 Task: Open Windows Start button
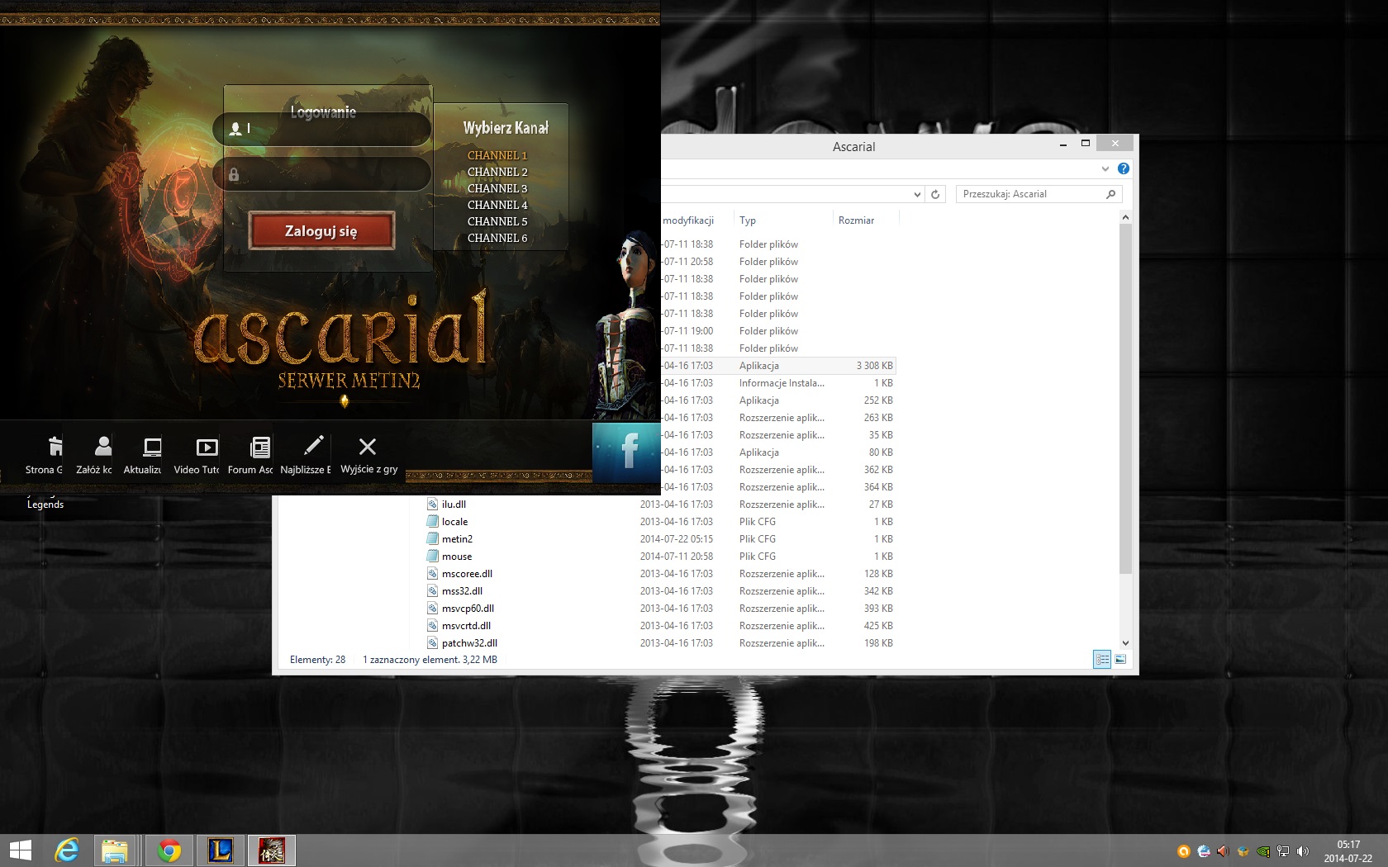coord(21,850)
